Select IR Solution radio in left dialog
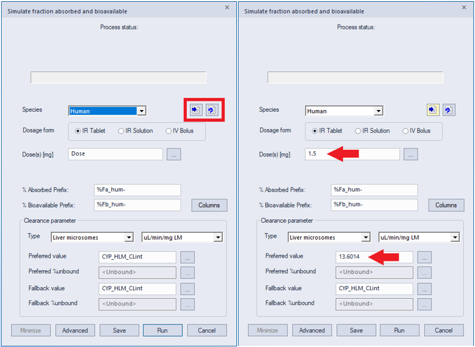 136,131
